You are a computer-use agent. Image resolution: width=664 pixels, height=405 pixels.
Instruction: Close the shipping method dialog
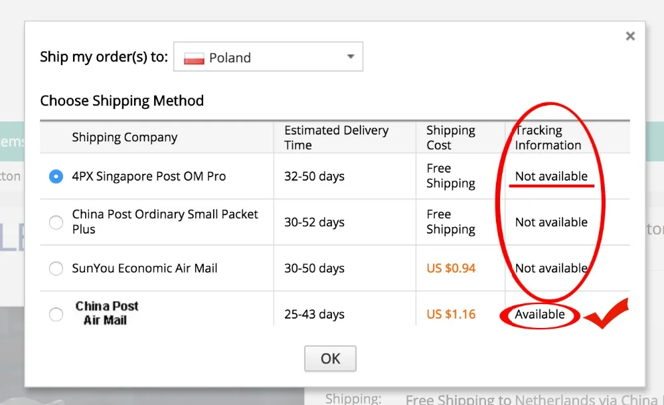[x=630, y=36]
